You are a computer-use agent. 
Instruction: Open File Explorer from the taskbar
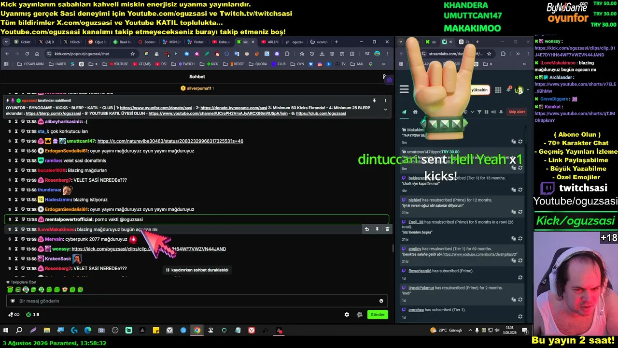(x=47, y=331)
